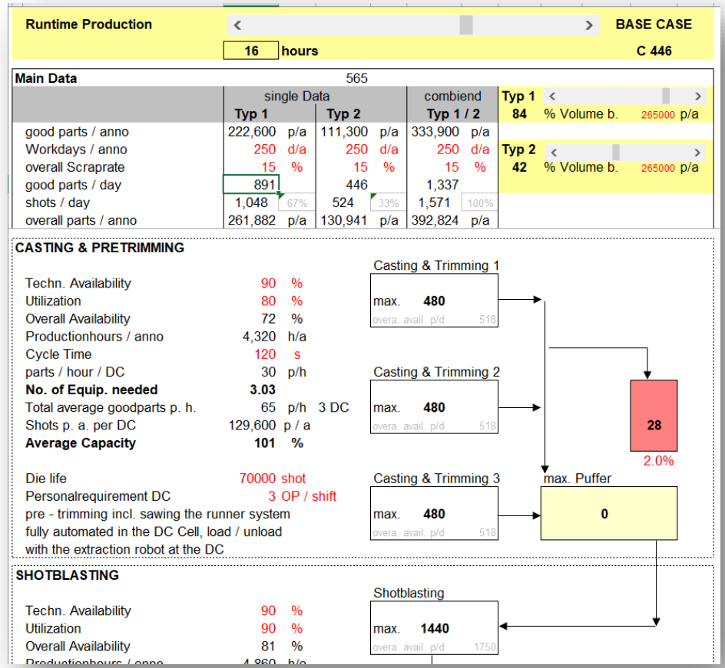725x668 pixels.
Task: Select the Cycle Time value 120
Action: pos(266,354)
